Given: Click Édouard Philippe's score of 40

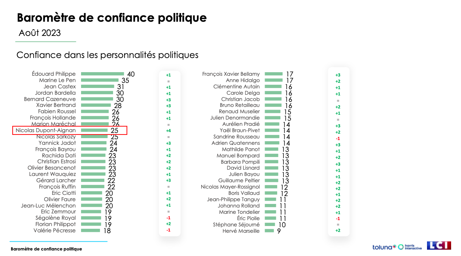Looking at the screenshot, I should pyautogui.click(x=131, y=74).
